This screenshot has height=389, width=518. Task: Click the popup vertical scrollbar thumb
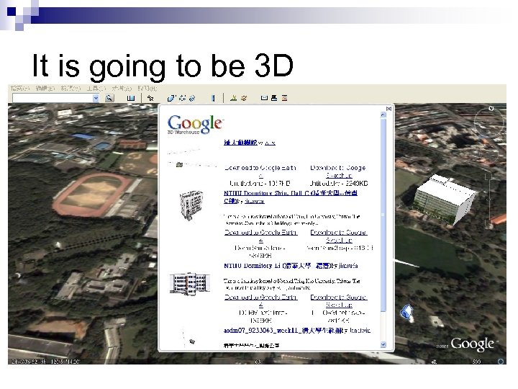383,215
